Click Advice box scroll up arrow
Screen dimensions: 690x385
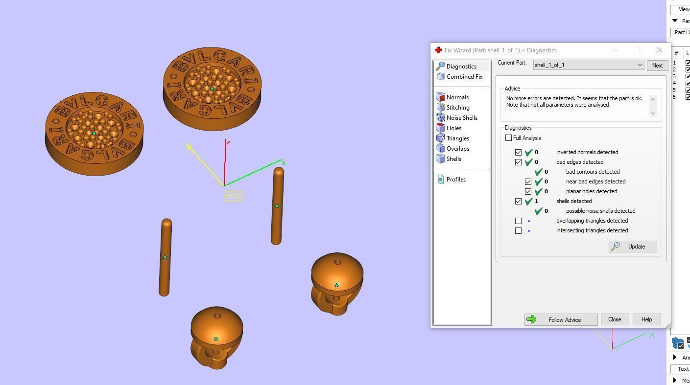(652, 99)
